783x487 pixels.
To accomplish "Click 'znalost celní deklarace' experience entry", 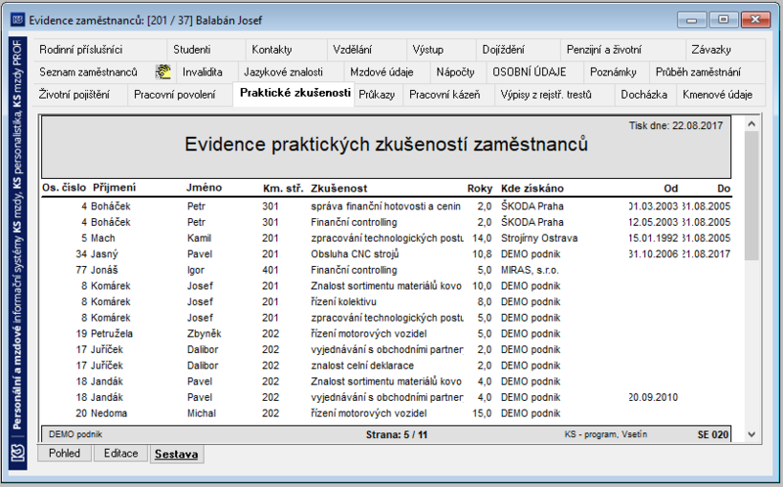I will click(362, 366).
